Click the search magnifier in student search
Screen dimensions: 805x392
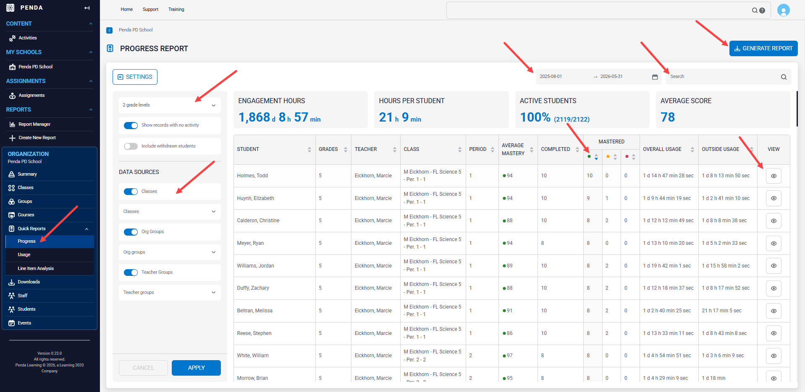[784, 77]
